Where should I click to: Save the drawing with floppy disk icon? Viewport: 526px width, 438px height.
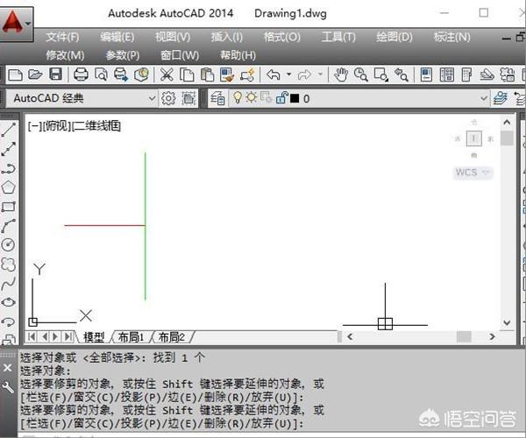pos(56,74)
